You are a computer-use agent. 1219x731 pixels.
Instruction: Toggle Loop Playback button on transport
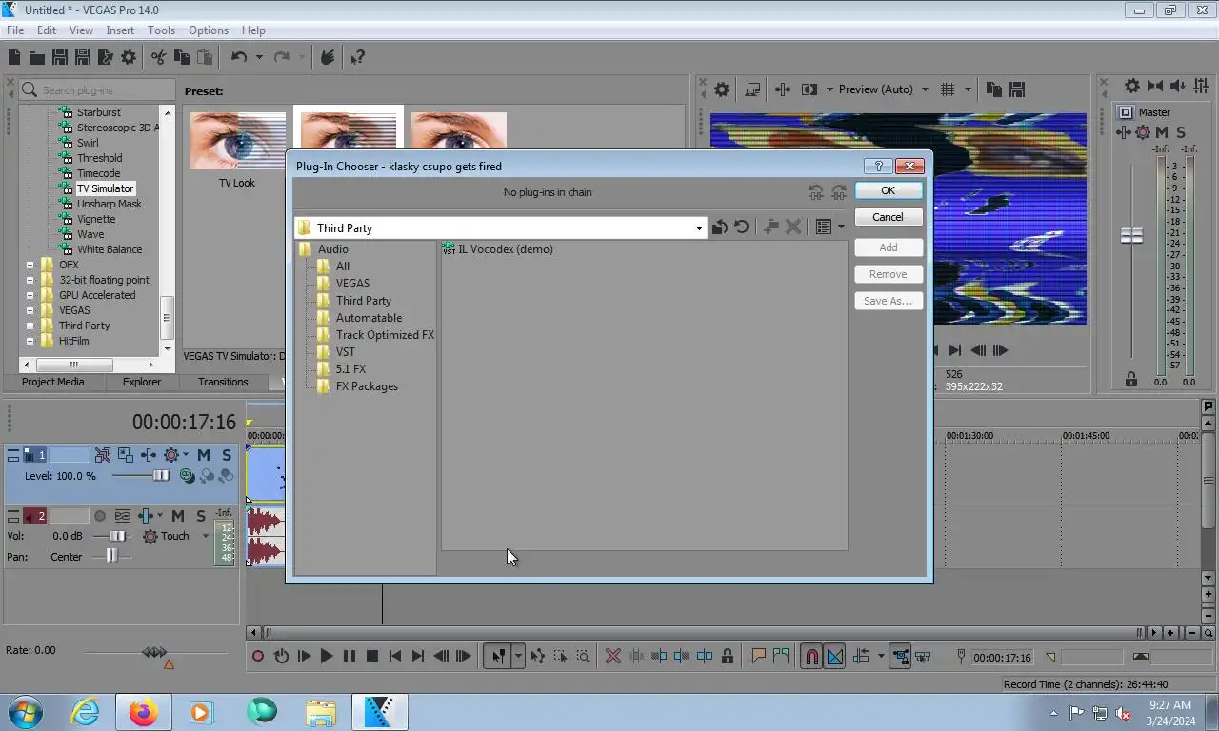pos(281,656)
